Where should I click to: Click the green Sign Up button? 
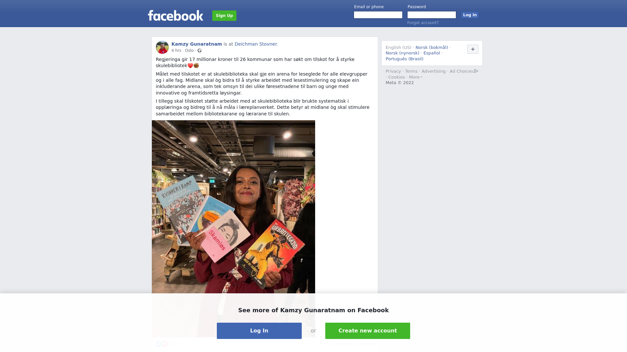[x=224, y=16]
